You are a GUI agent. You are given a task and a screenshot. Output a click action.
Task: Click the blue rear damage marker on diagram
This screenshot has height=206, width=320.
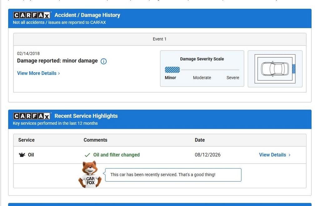click(x=294, y=69)
